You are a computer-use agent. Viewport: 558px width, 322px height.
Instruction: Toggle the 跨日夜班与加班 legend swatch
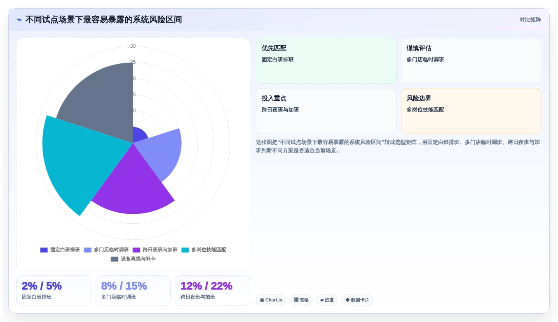[136, 250]
